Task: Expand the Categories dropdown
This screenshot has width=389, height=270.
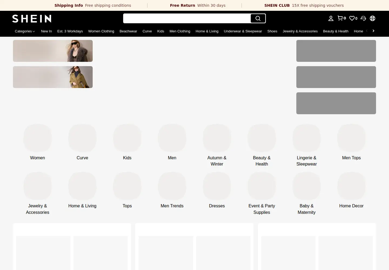Action: tap(25, 31)
